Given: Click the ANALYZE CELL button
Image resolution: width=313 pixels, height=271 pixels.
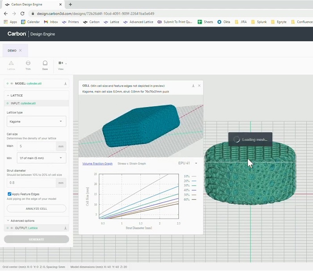Looking at the screenshot, I should coord(37,208).
